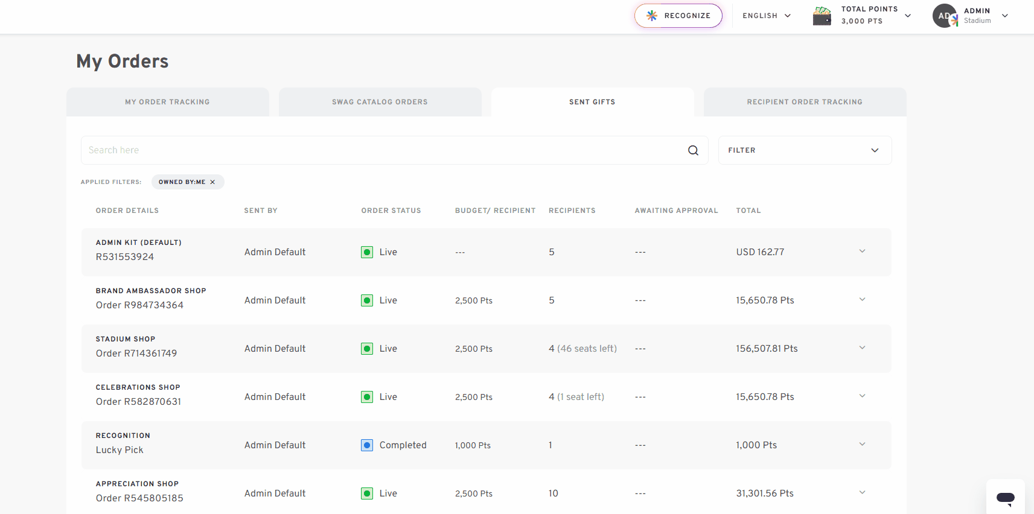This screenshot has height=514, width=1034.
Task: Click the Recognize button
Action: tap(678, 16)
